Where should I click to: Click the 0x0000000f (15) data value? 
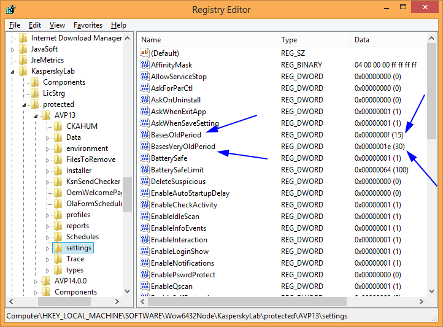[379, 135]
